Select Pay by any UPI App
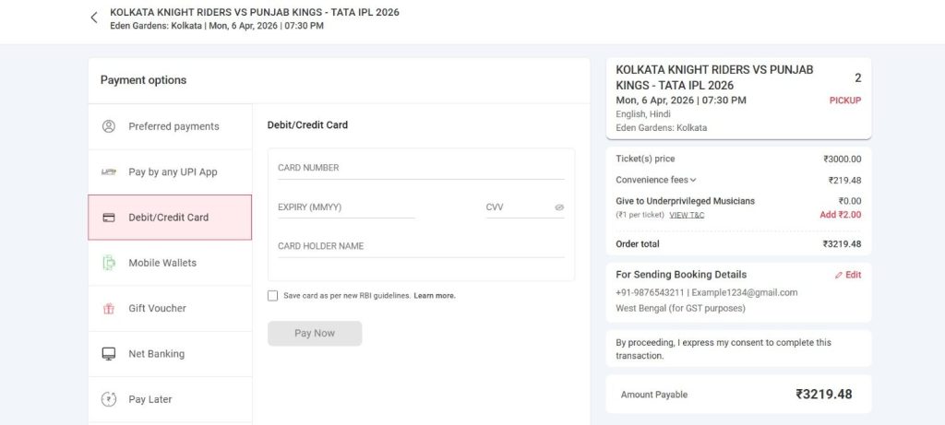 tap(170, 172)
